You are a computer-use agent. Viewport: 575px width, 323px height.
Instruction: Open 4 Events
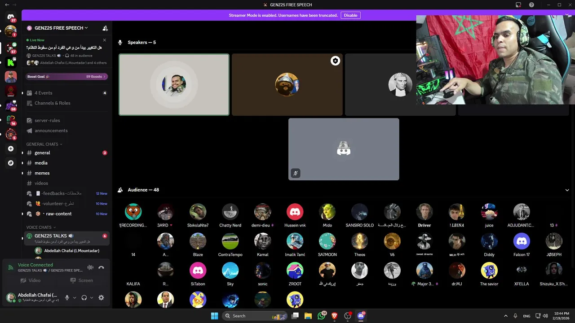(66, 93)
